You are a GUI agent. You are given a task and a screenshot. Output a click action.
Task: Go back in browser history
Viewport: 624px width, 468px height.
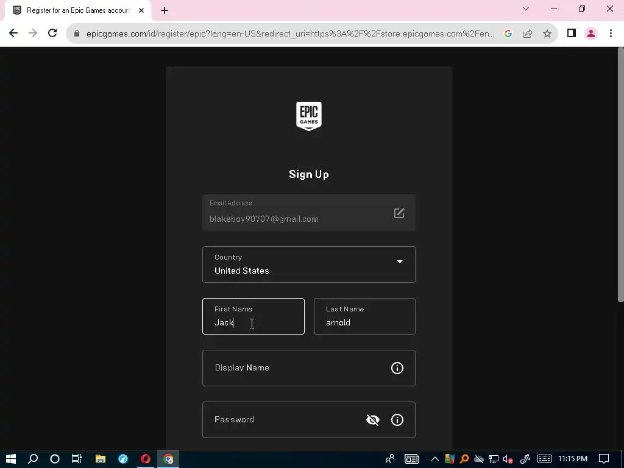[x=13, y=33]
